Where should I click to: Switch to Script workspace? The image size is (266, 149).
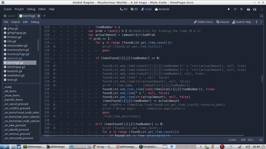pyautogui.click(x=146, y=9)
